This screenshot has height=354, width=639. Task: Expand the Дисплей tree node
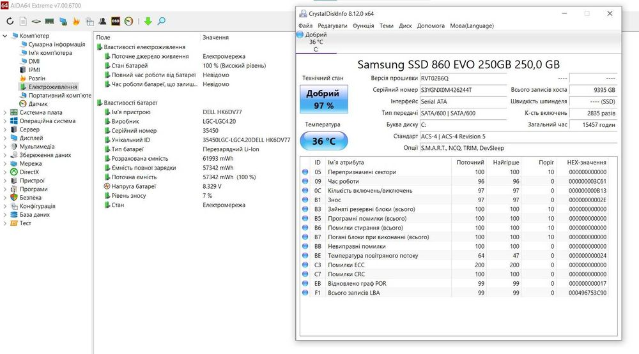[5, 138]
